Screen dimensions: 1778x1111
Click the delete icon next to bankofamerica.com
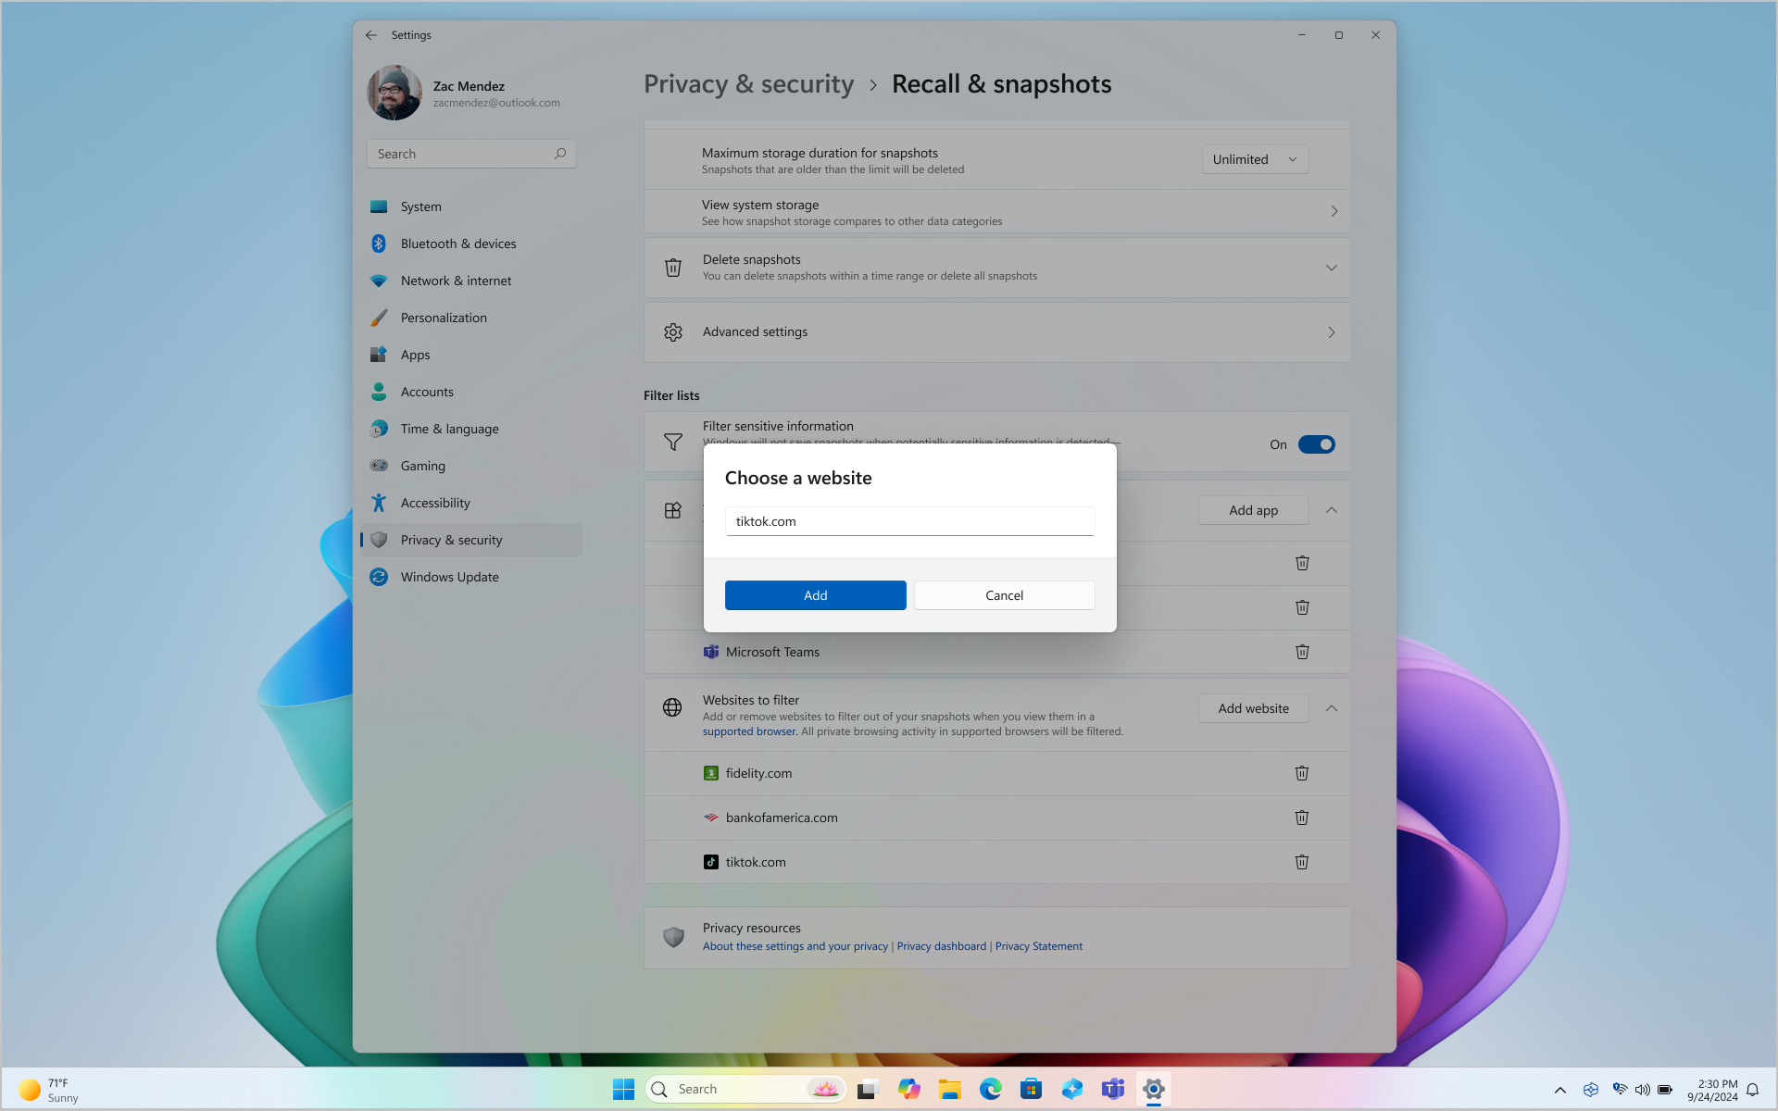pyautogui.click(x=1302, y=817)
